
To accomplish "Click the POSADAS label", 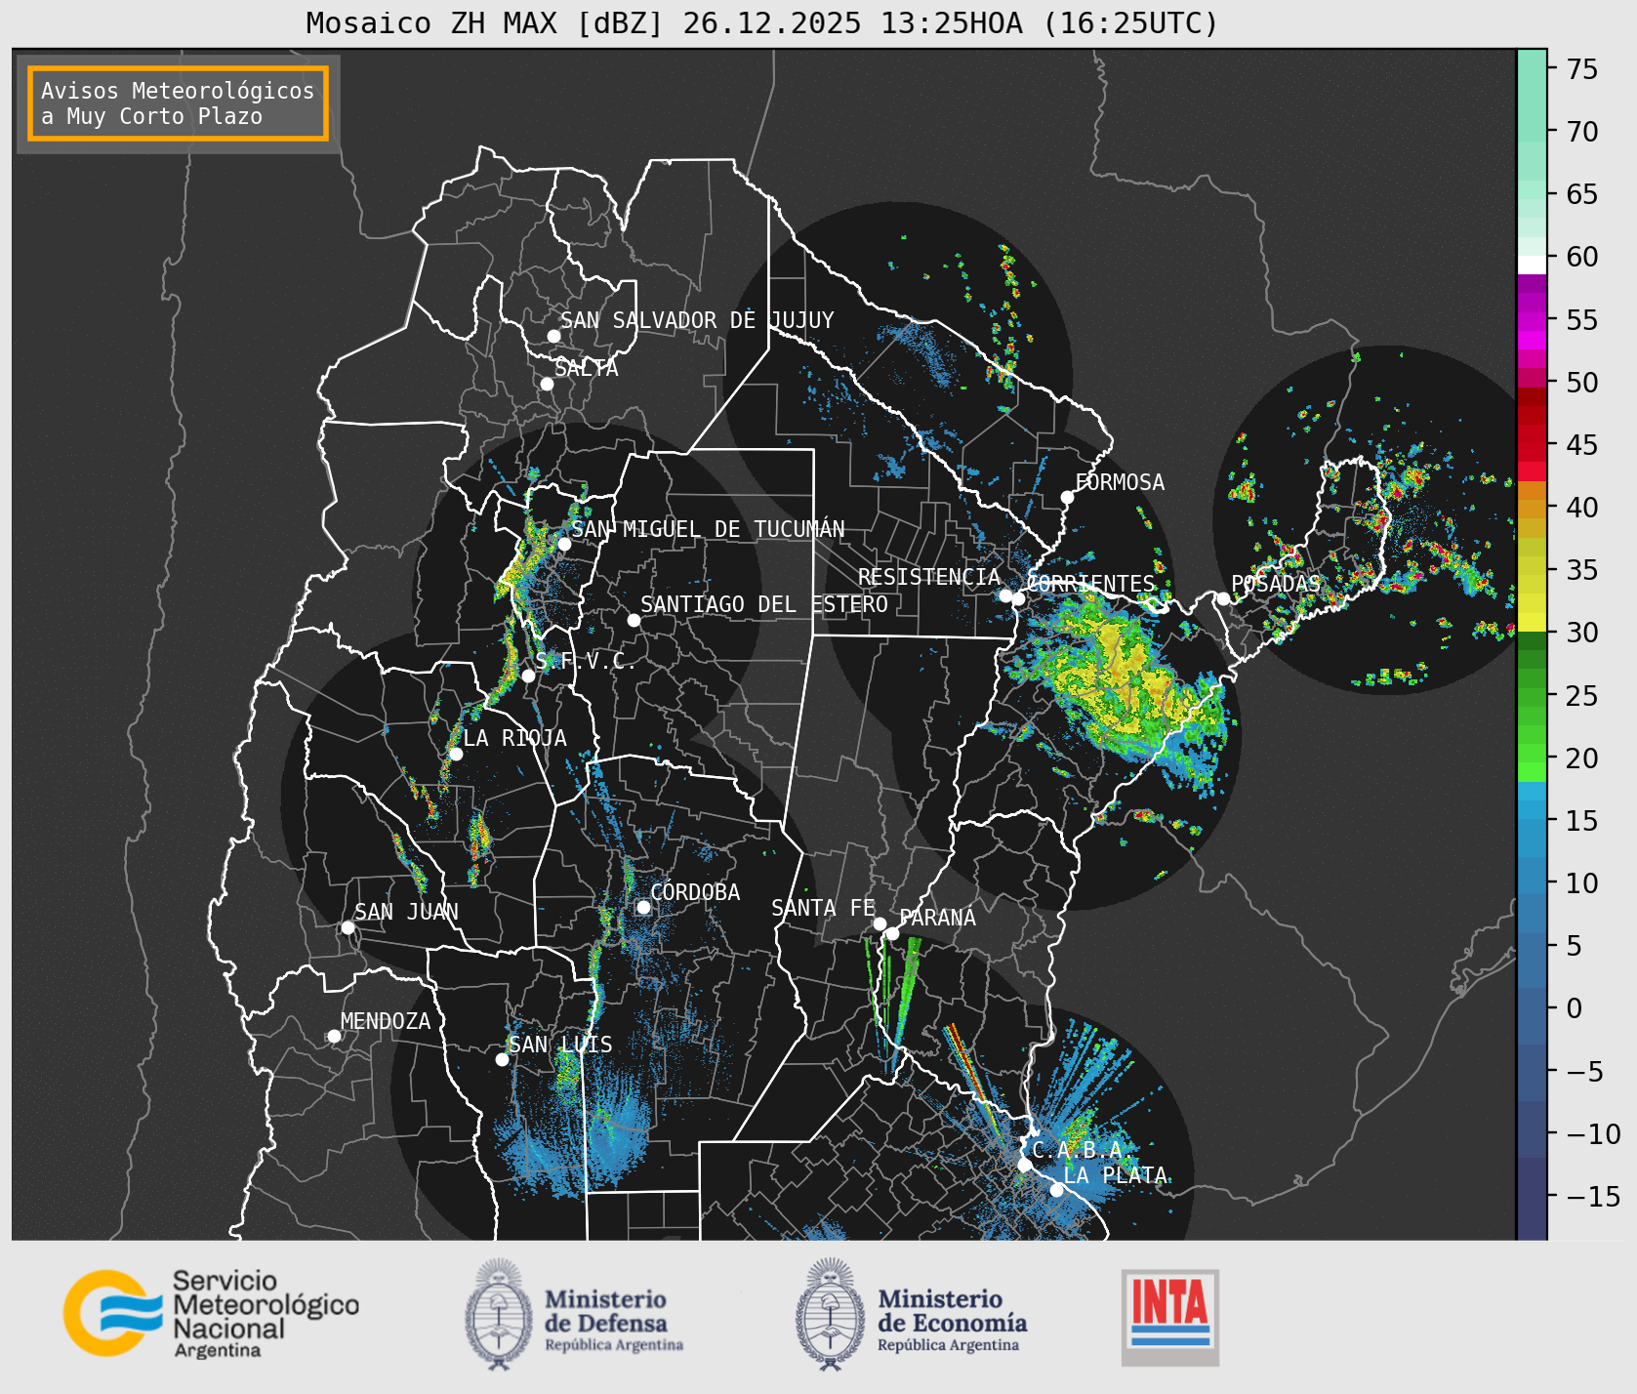I will 1275,584.
